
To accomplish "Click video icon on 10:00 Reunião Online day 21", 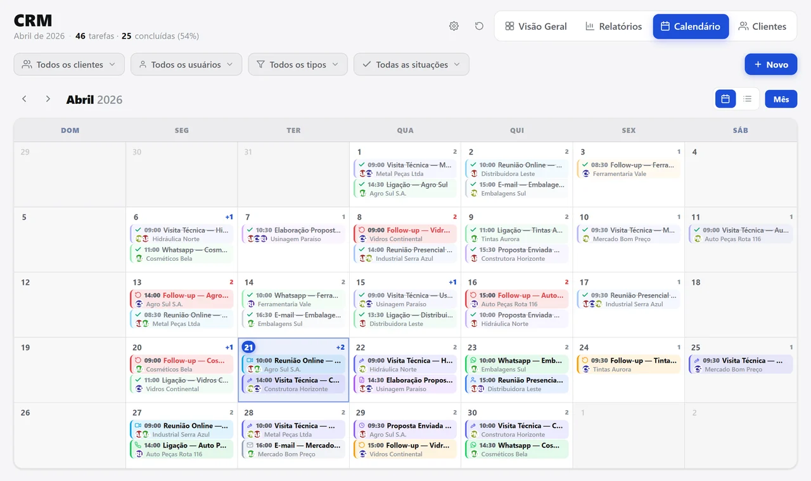I will (250, 361).
